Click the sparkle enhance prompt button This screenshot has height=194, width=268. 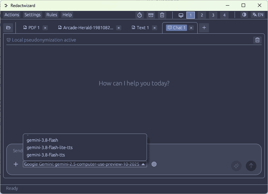click(236, 166)
